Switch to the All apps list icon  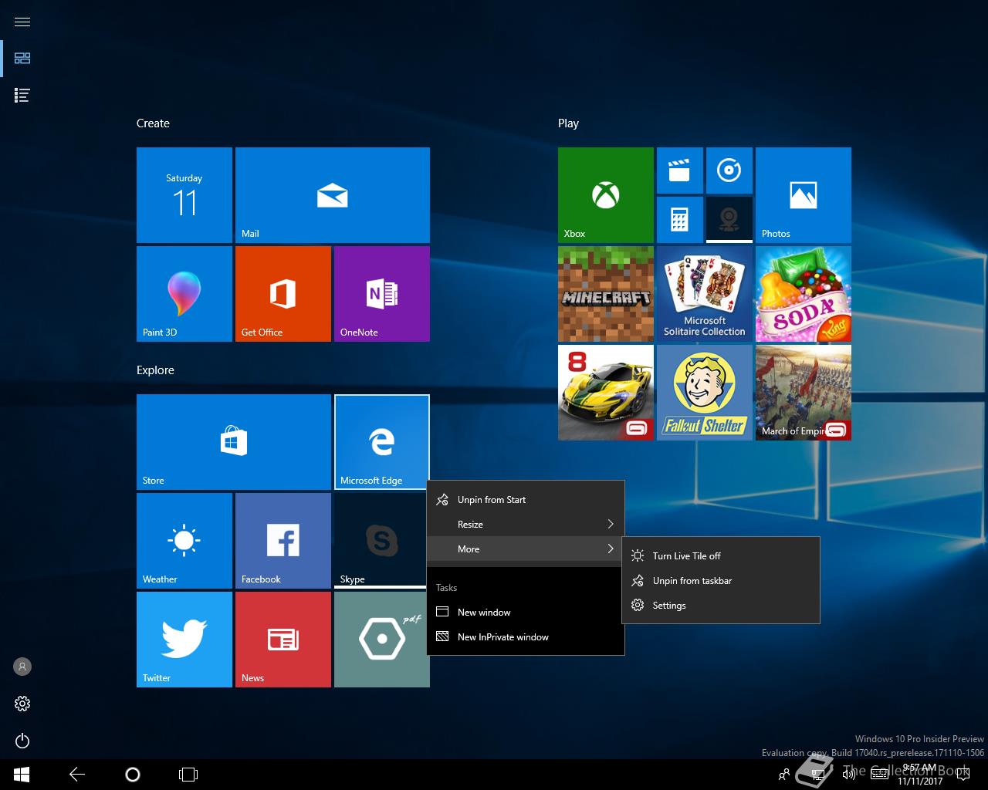pyautogui.click(x=22, y=96)
